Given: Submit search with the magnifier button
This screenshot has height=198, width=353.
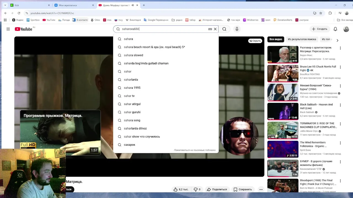Looking at the screenshot, I should click(x=224, y=29).
